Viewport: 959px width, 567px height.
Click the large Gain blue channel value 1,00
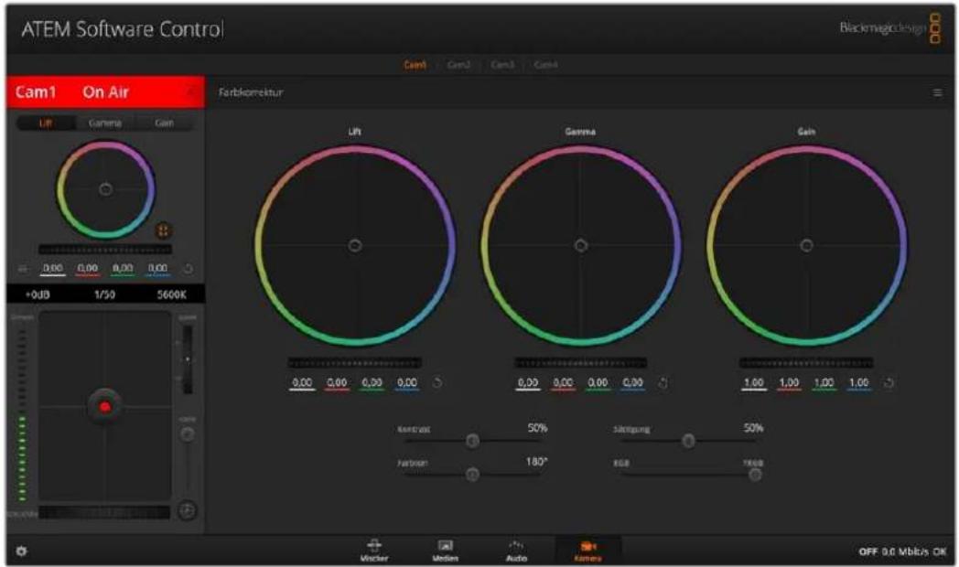pyautogui.click(x=858, y=384)
